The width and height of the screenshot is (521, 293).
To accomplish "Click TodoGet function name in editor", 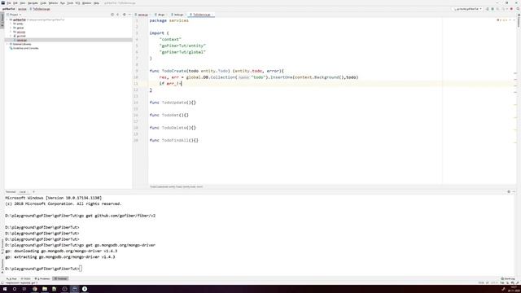I will coord(170,116).
